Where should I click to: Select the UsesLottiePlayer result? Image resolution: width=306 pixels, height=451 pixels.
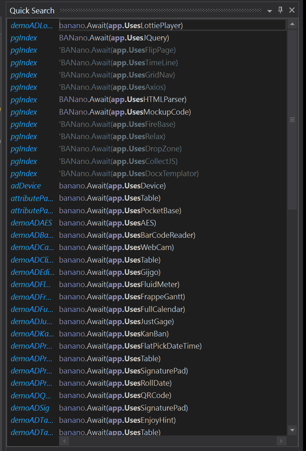point(121,26)
